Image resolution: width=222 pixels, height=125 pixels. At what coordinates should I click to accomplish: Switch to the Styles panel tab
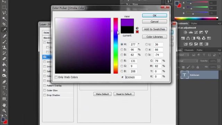[194, 23]
